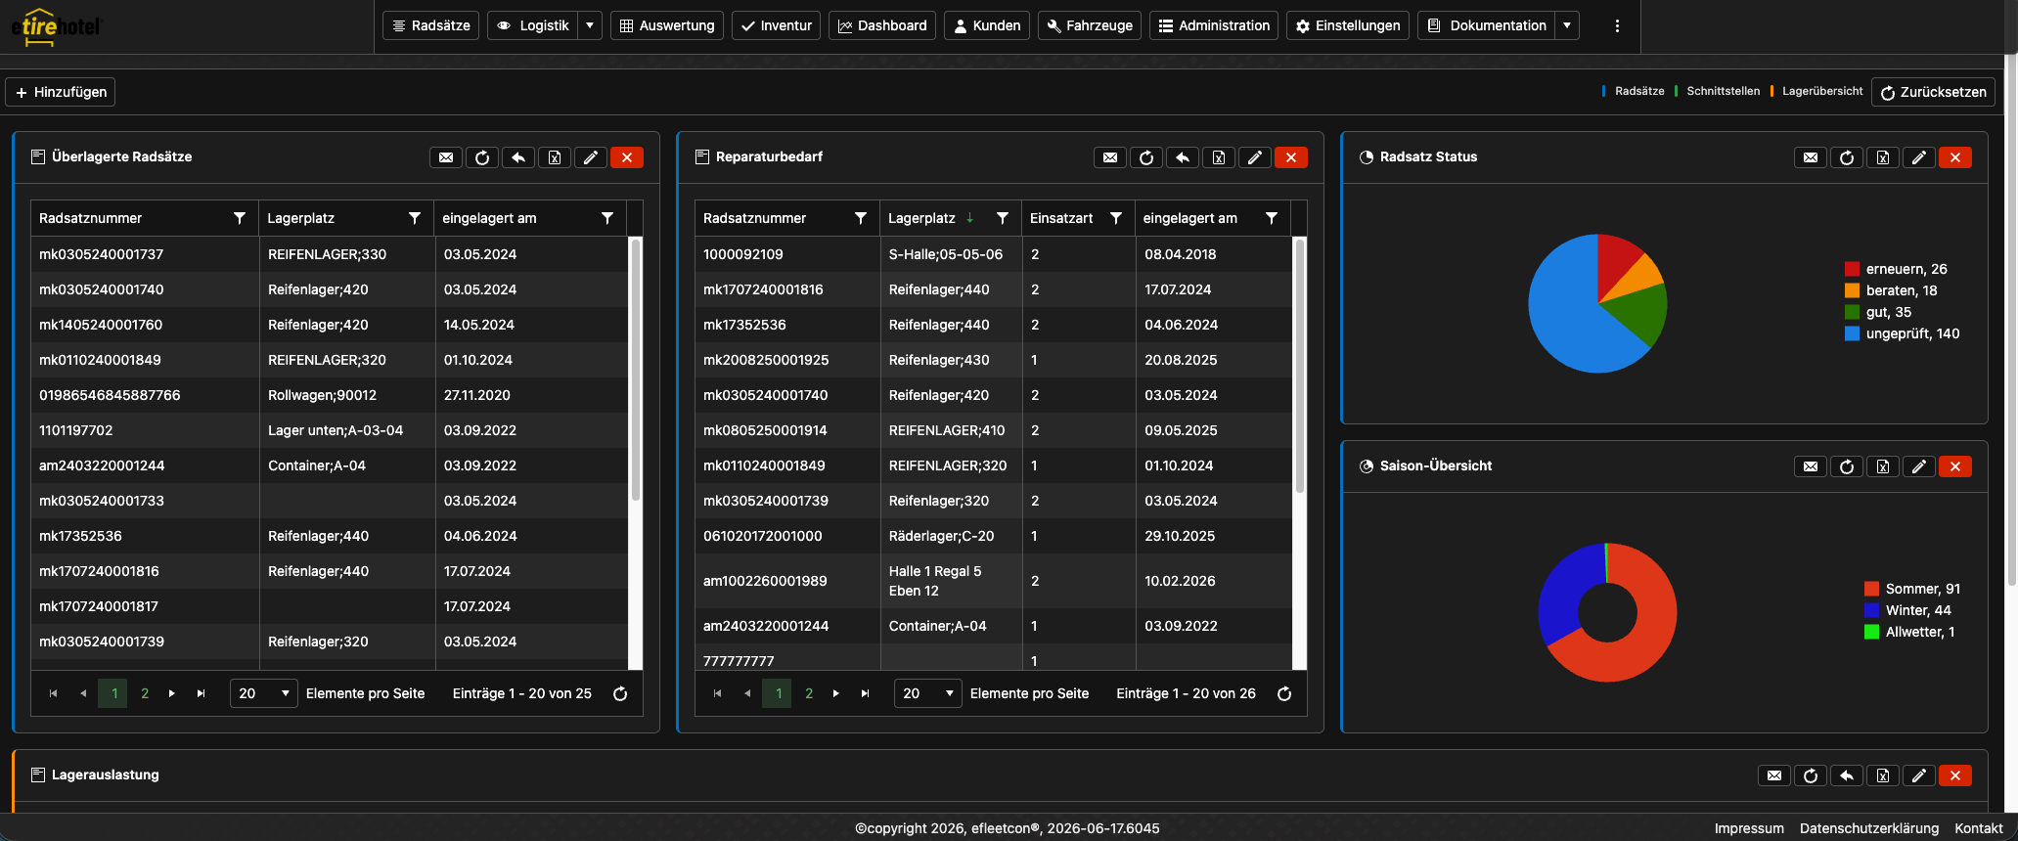Email the Reparaturbedarf widget

1110,157
